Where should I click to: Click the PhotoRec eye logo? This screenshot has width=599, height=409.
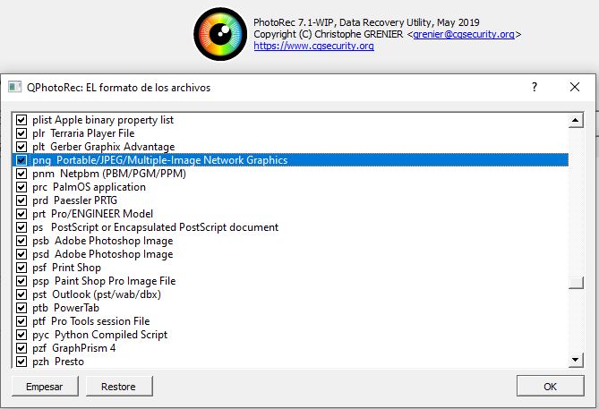(x=220, y=34)
